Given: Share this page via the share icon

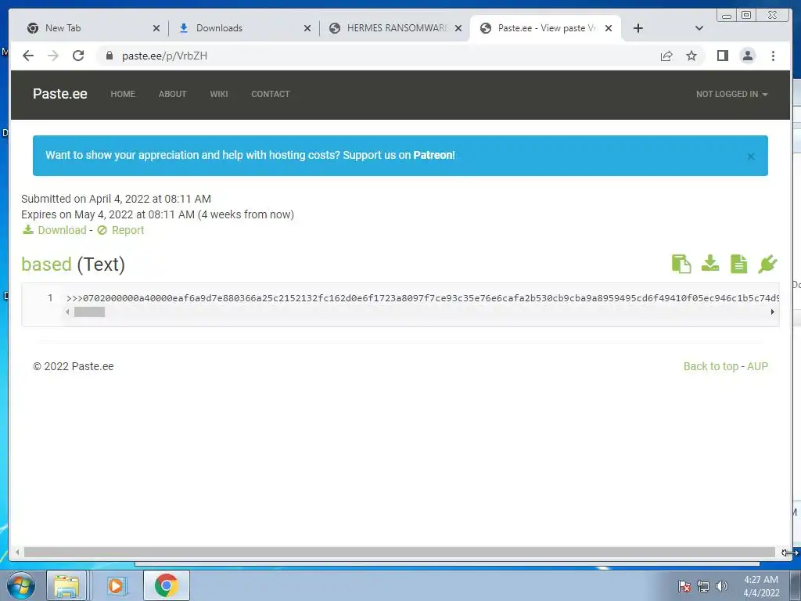Looking at the screenshot, I should [x=666, y=56].
